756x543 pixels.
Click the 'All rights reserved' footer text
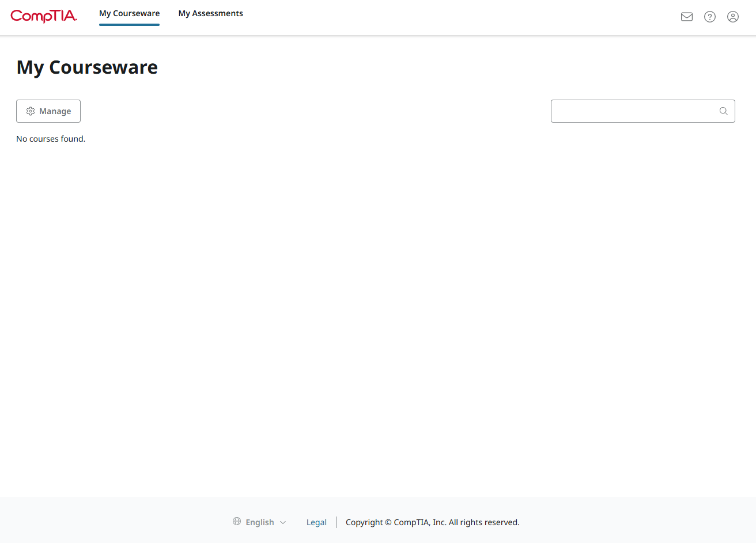[484, 522]
